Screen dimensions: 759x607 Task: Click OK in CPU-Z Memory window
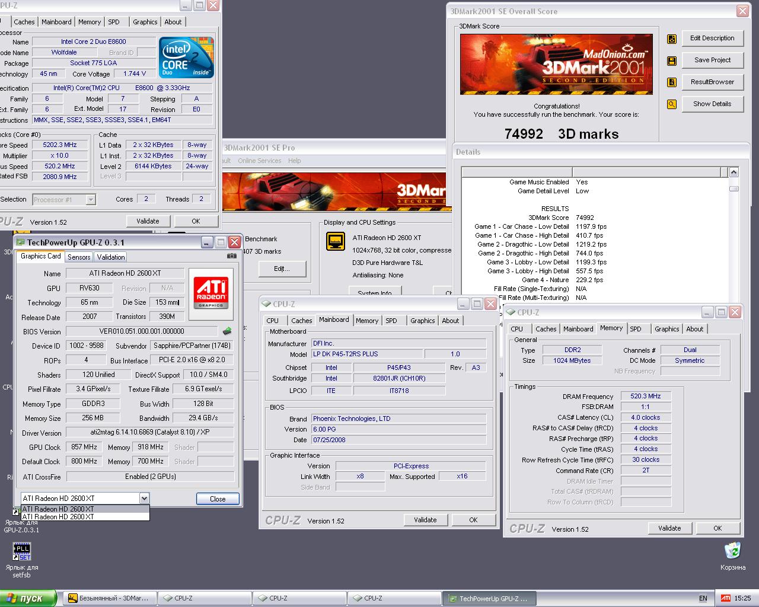click(717, 528)
